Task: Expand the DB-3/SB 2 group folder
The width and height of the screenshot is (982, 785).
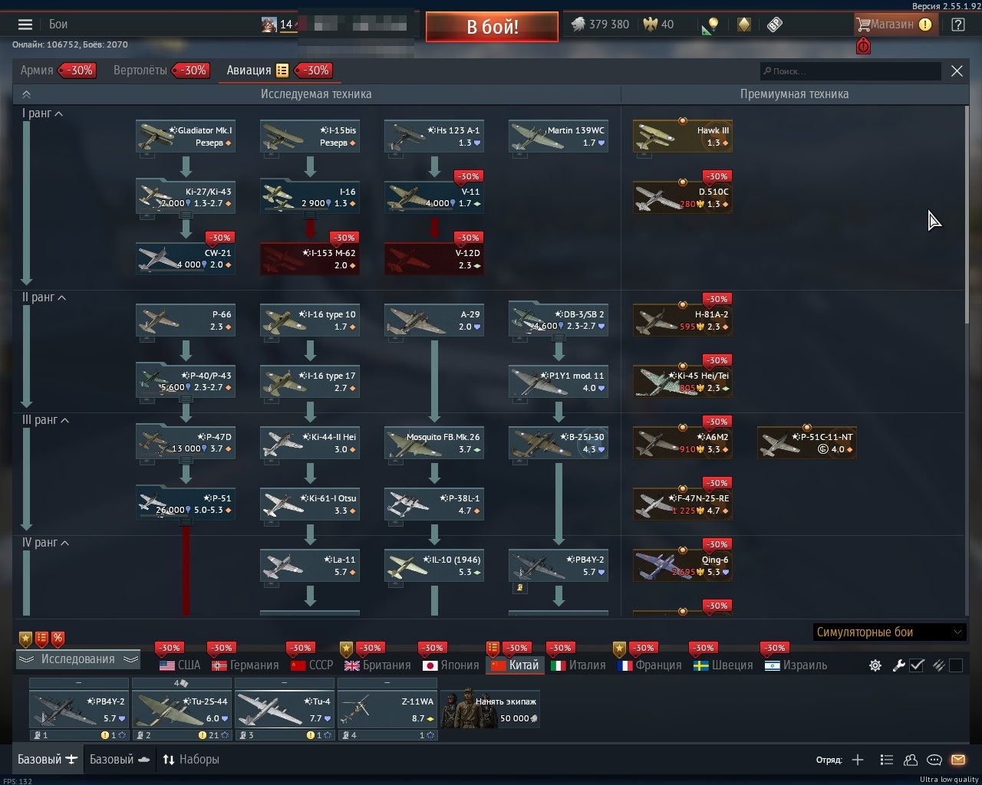Action: tap(559, 320)
